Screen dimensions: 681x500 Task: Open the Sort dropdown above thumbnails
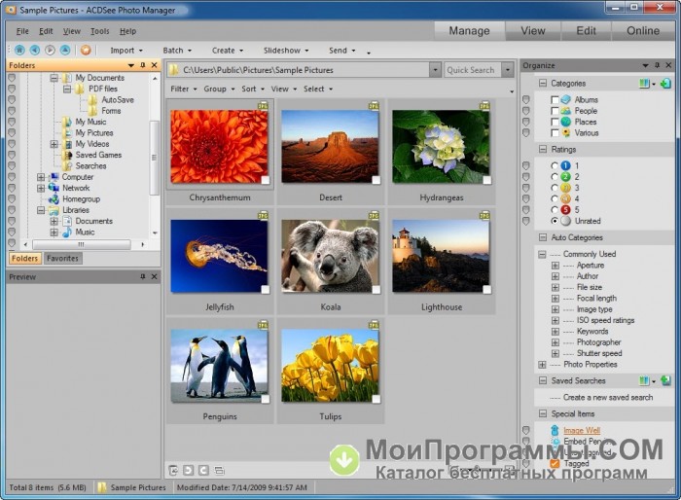pos(251,89)
